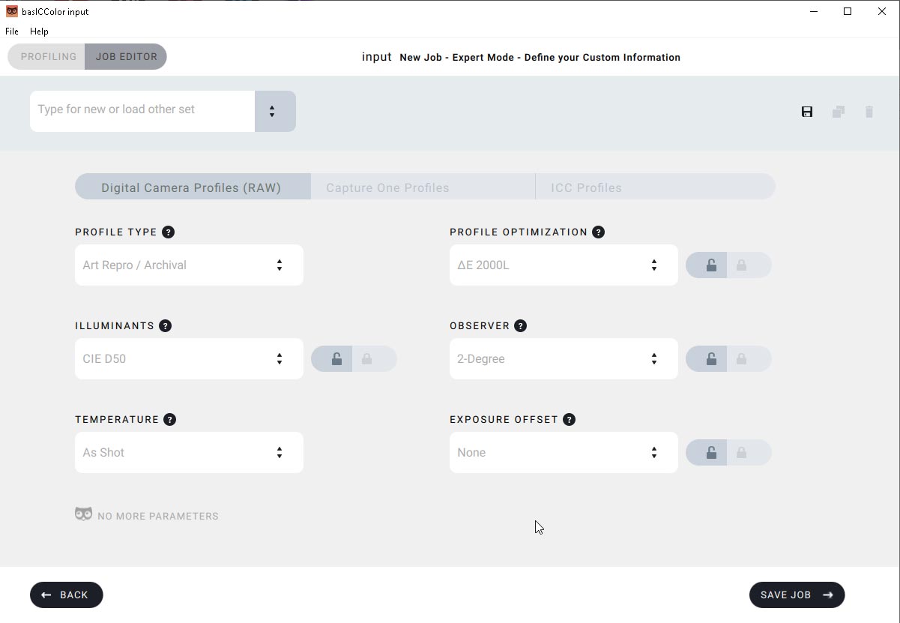Set Observer lock to locked

pos(749,358)
